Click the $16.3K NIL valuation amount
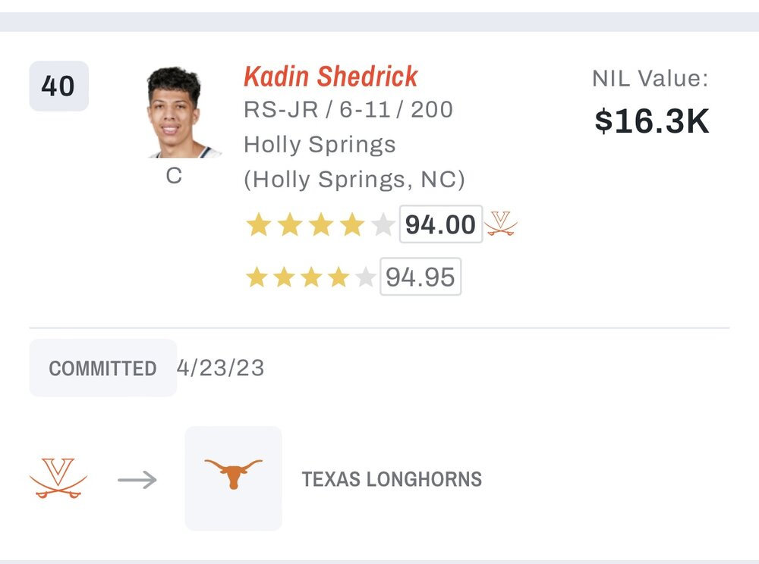 [651, 121]
